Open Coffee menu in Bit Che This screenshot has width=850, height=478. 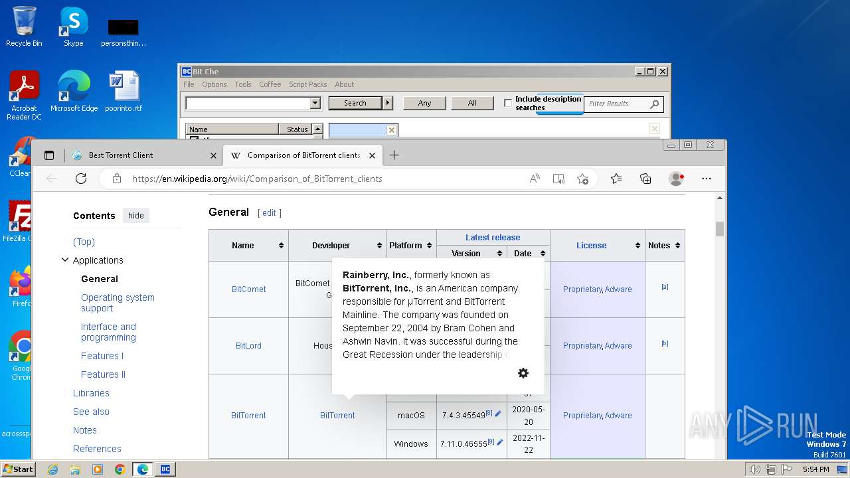[x=270, y=84]
